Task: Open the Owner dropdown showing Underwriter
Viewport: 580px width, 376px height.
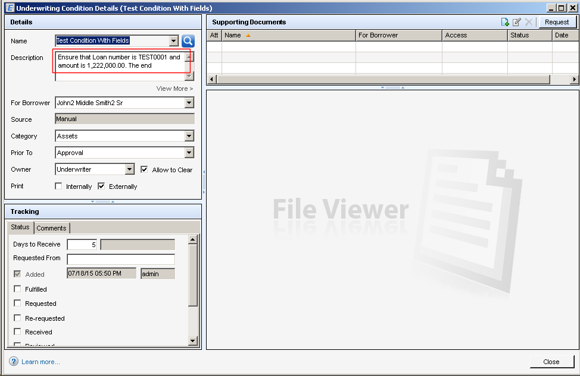Action: tap(129, 169)
